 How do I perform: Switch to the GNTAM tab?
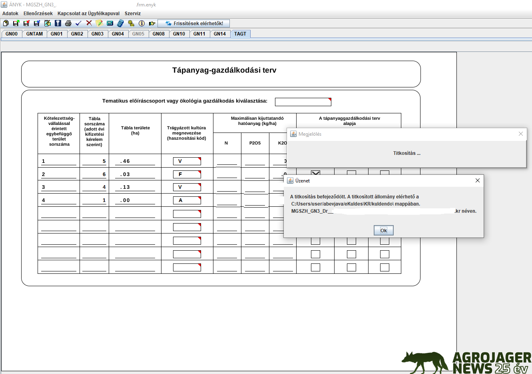click(34, 34)
